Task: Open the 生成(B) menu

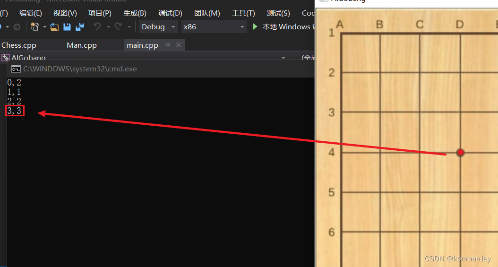Action: click(135, 13)
